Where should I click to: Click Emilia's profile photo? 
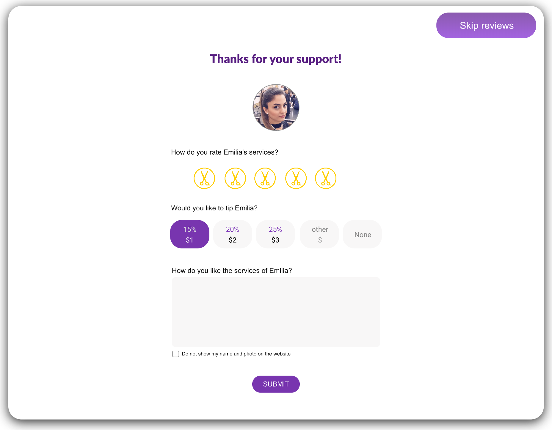(276, 108)
